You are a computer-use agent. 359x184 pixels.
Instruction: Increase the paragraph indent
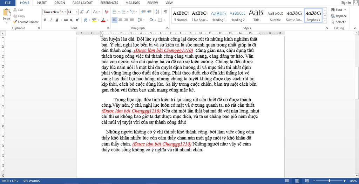[x=149, y=12]
